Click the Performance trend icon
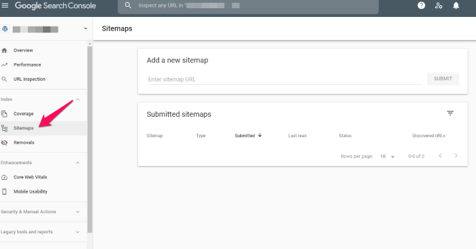Screen dimensions: 476x249 click(4, 65)
